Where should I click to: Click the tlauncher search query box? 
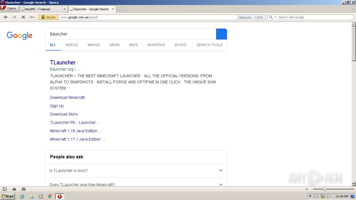pos(131,34)
